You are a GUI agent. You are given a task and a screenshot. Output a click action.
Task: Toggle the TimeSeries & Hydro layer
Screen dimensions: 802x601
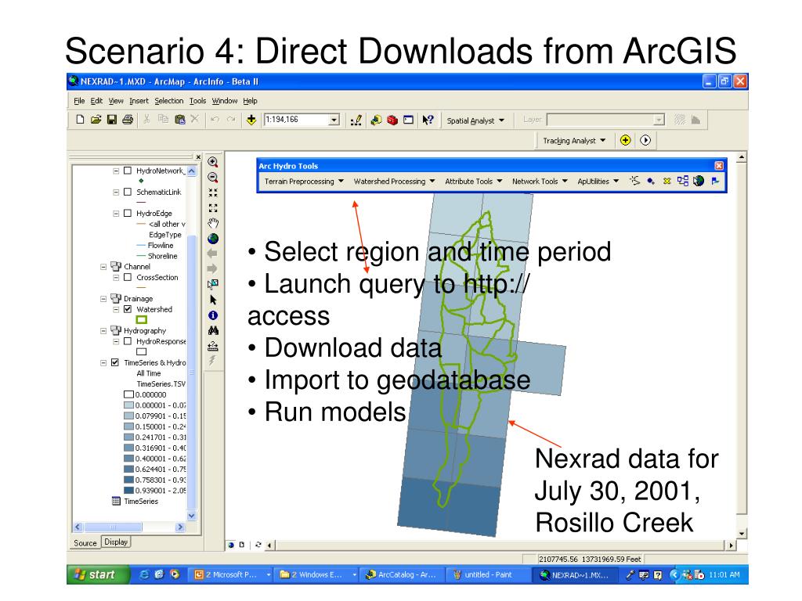[115, 362]
